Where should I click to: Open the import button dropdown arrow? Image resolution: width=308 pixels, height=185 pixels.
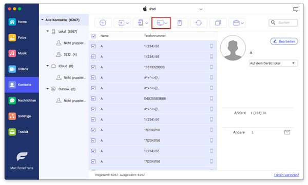pyautogui.click(x=127, y=23)
